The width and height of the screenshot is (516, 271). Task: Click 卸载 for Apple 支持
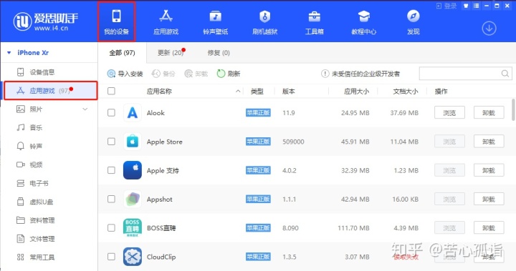point(489,170)
